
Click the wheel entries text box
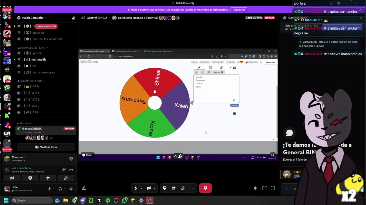[216, 89]
